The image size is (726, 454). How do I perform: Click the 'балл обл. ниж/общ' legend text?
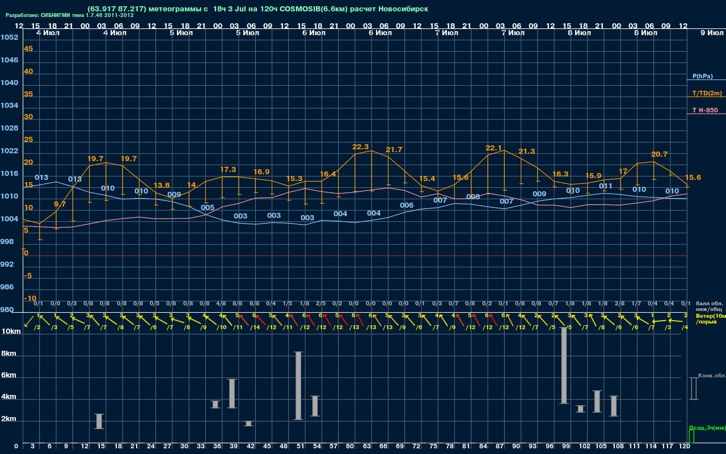click(710, 306)
